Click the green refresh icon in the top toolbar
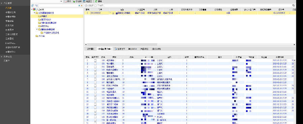 [x=96, y=1]
